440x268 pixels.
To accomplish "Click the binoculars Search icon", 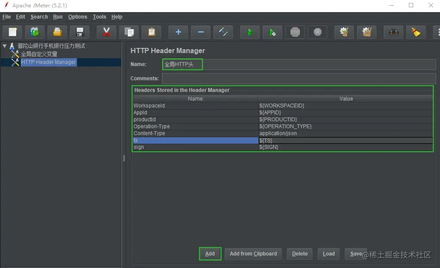I will point(393,32).
